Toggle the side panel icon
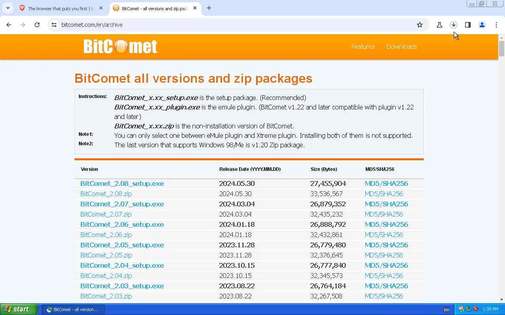This screenshot has height=315, width=505. (468, 25)
